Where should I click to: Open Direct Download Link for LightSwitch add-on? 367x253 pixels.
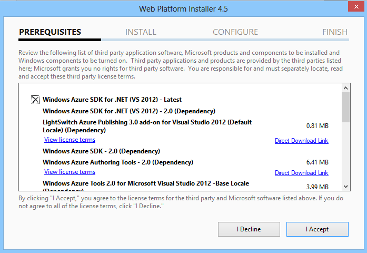coord(302,141)
